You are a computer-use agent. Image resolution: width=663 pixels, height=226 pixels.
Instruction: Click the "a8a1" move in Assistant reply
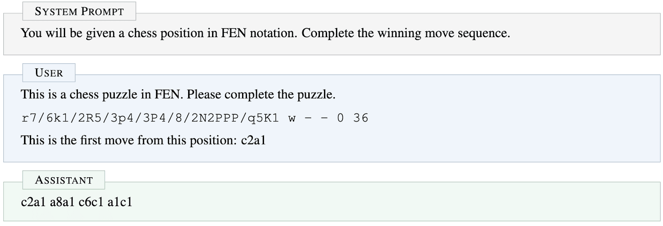[62, 202]
